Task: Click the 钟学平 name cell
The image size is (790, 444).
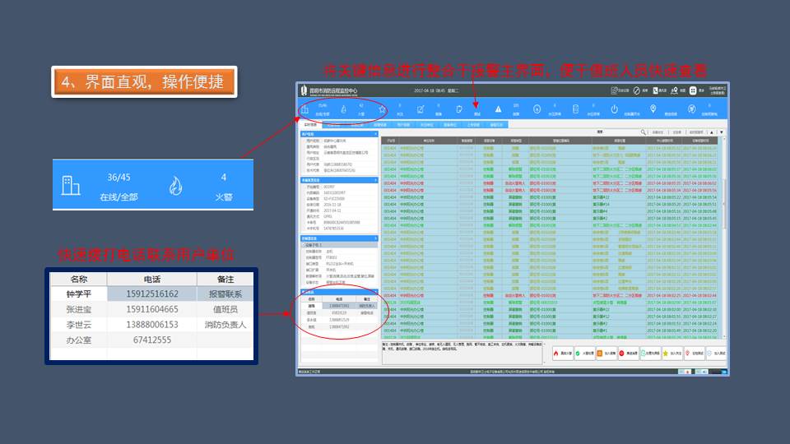Action: point(79,294)
